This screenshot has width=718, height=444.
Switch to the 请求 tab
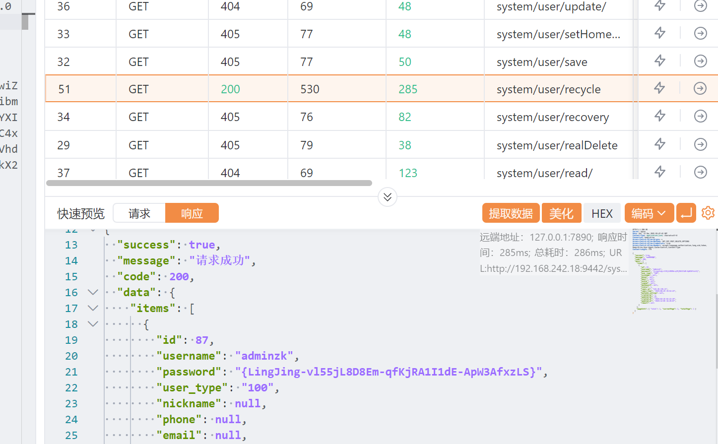pos(139,213)
